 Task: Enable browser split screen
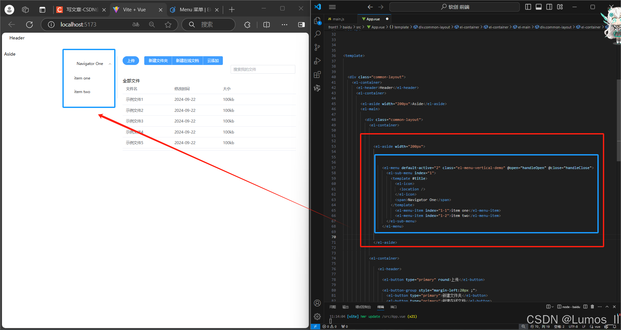tap(267, 25)
